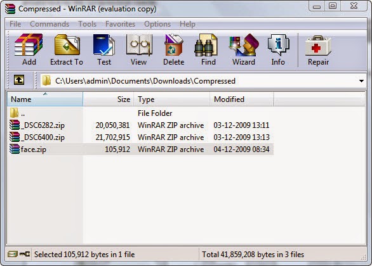Click the File Folder type text
Image resolution: width=372 pixels, height=266 pixels.
[x=155, y=113]
